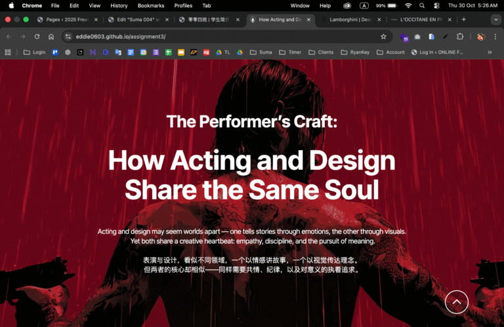Click the color picker pen extension
Image resolution: width=504 pixels, height=327 pixels.
pos(446,37)
